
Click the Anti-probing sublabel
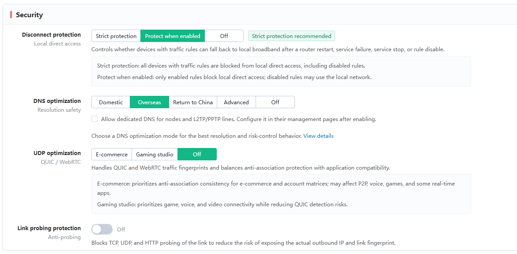click(x=64, y=237)
